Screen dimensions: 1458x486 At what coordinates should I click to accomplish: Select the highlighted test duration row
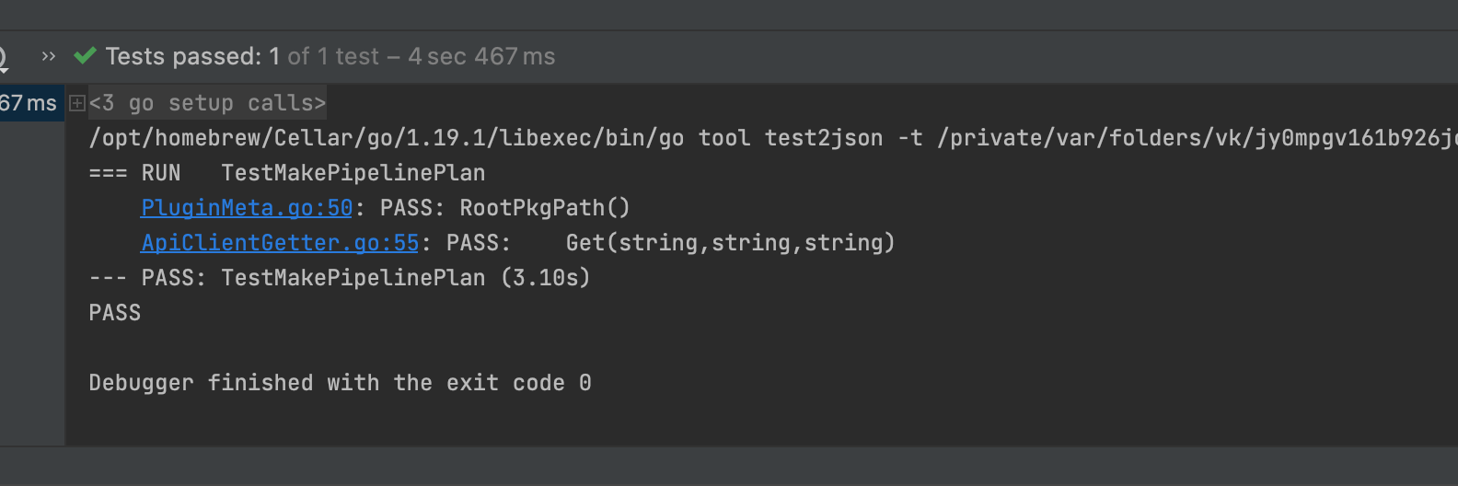pos(29,103)
